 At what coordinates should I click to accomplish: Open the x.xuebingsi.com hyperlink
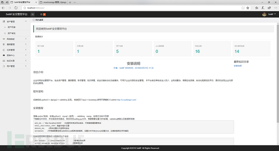(127, 100)
